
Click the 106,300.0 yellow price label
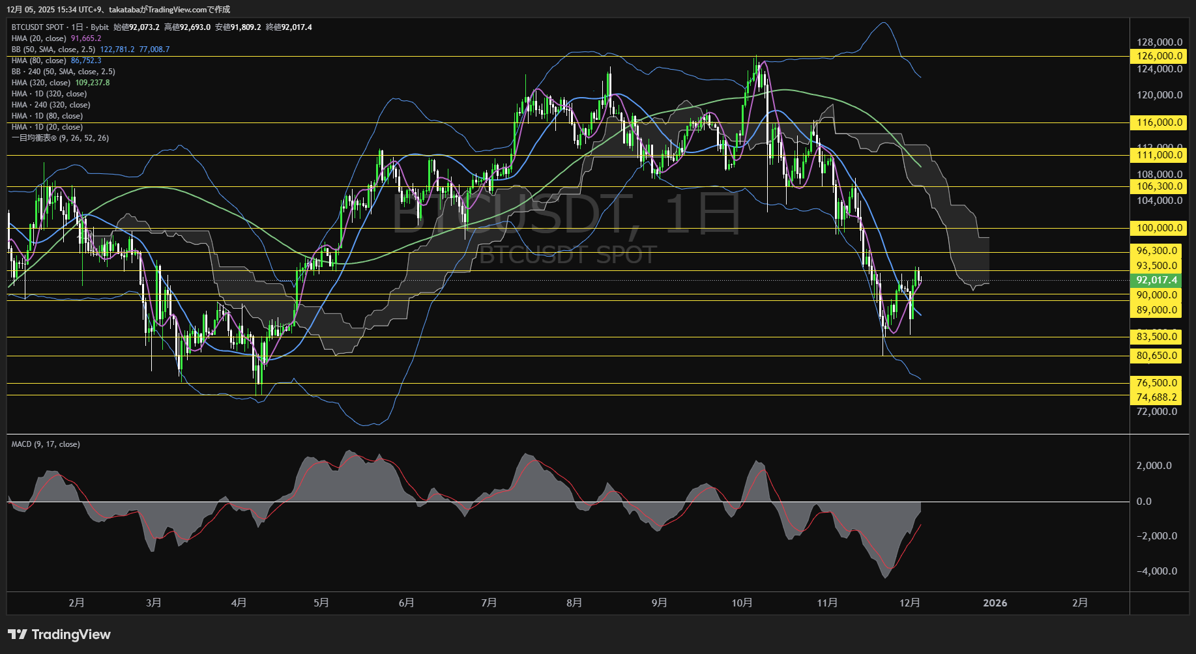coord(1159,186)
